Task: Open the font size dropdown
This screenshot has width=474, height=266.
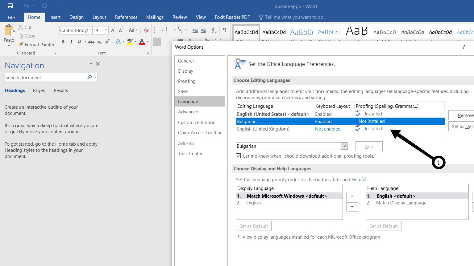Action: click(x=106, y=30)
